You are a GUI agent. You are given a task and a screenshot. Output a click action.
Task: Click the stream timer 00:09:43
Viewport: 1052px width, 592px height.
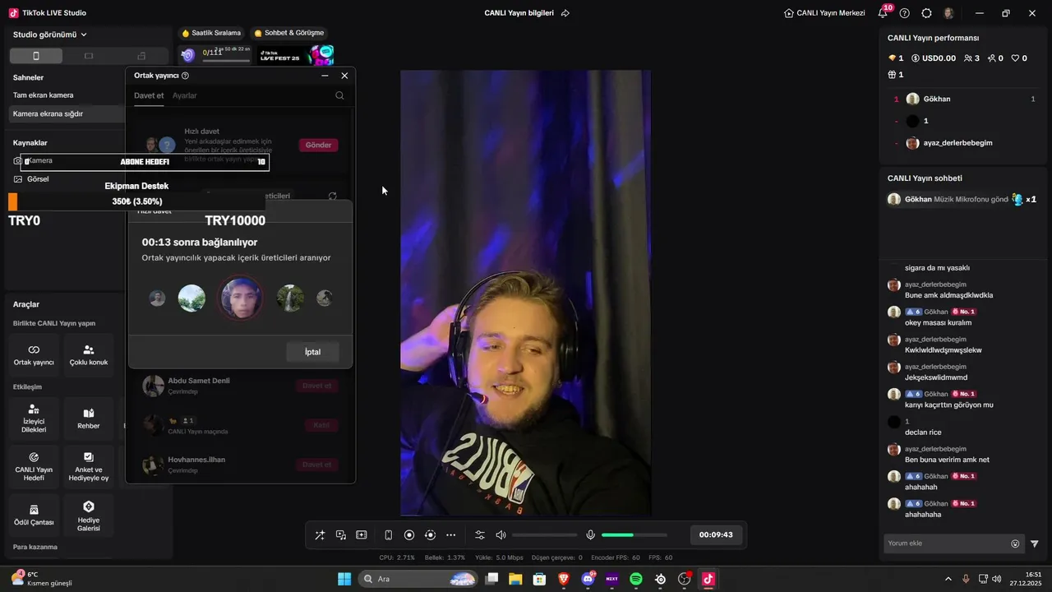coord(716,534)
